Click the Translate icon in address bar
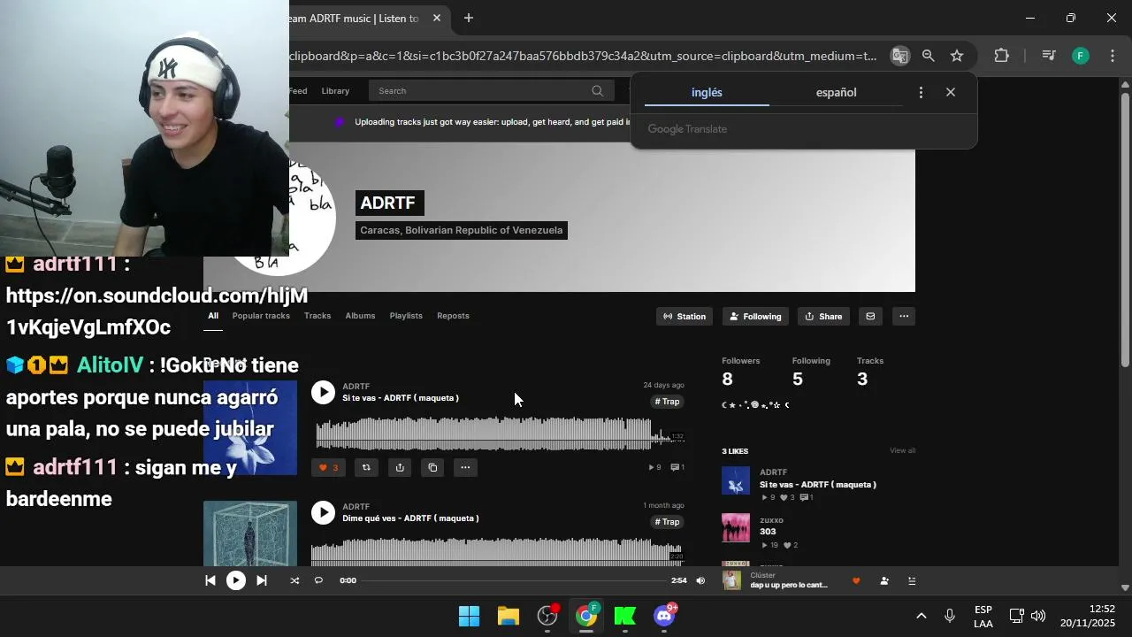 coord(899,56)
